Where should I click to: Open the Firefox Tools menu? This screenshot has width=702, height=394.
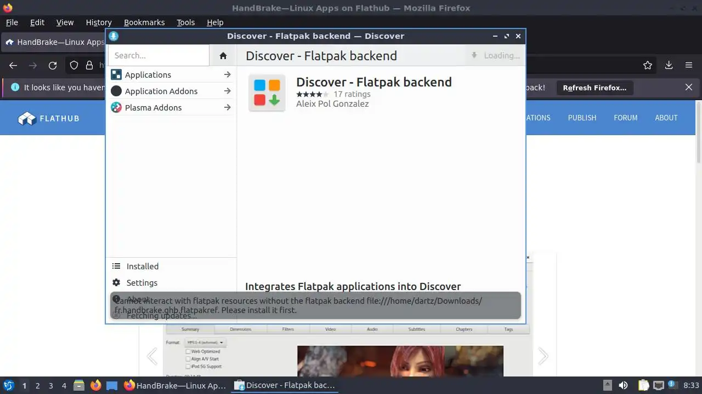pyautogui.click(x=186, y=22)
